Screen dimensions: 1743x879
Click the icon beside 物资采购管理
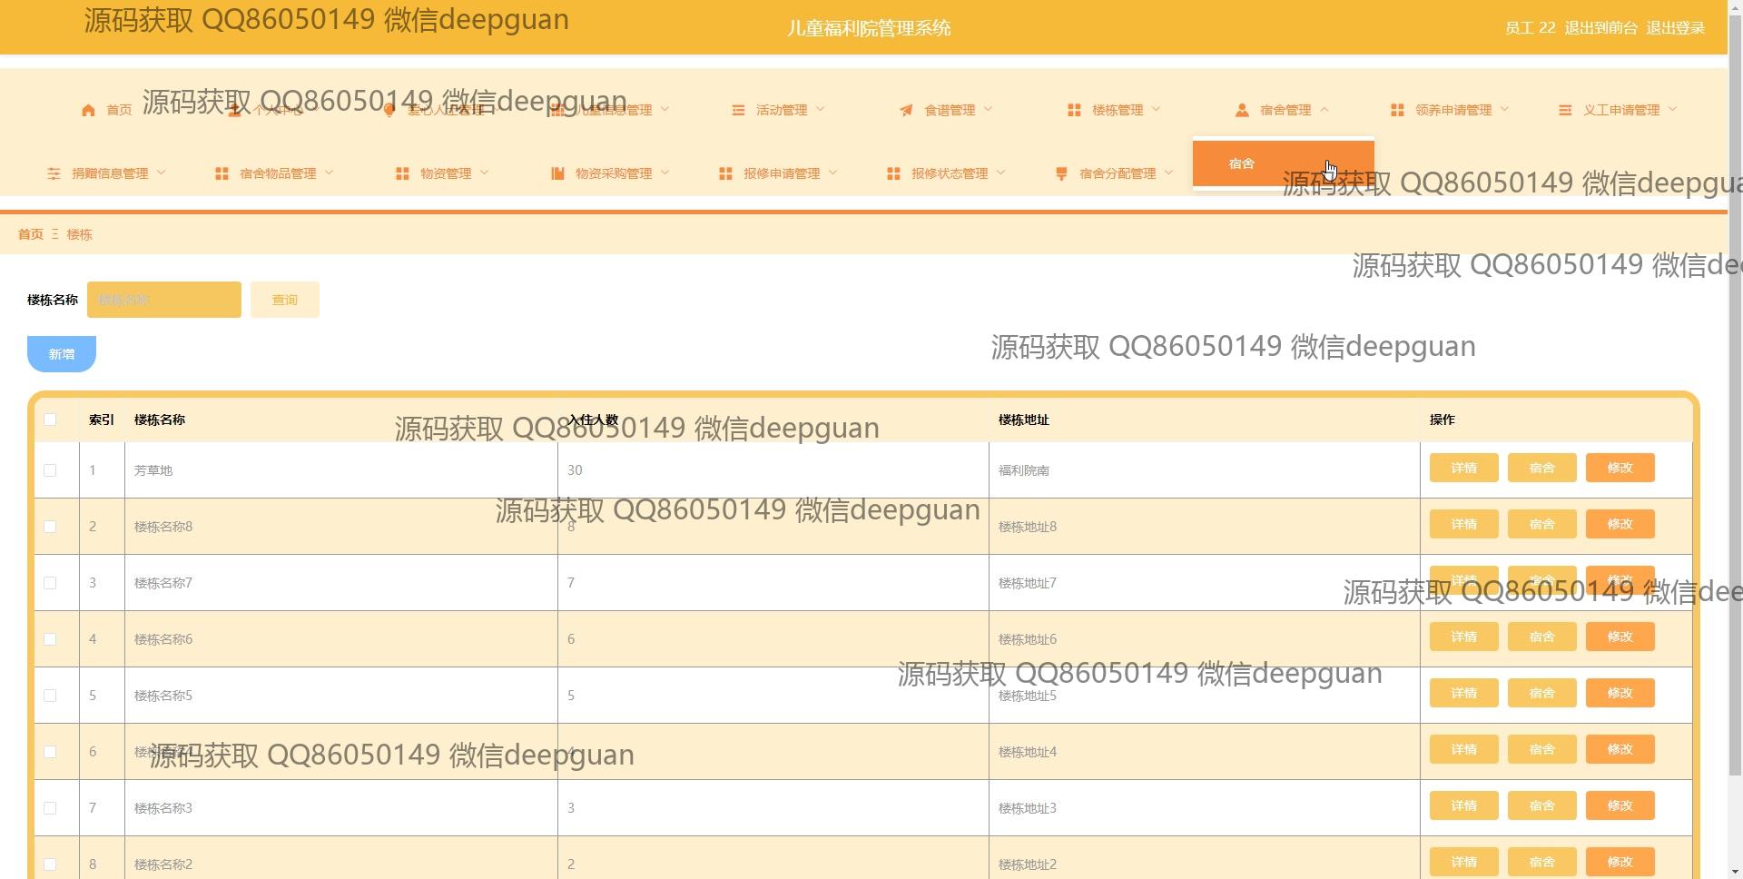point(557,173)
